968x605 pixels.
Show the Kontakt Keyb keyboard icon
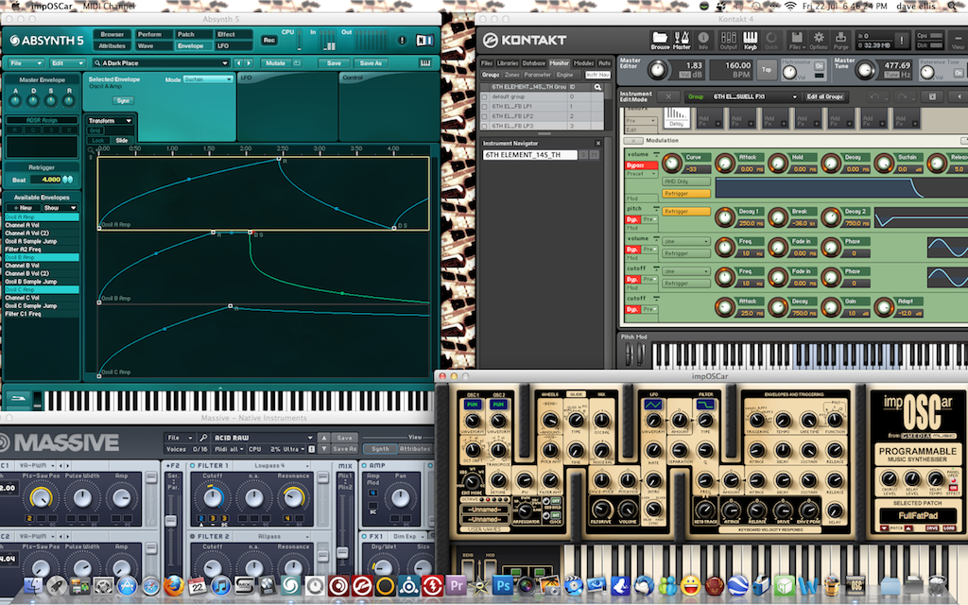click(750, 40)
